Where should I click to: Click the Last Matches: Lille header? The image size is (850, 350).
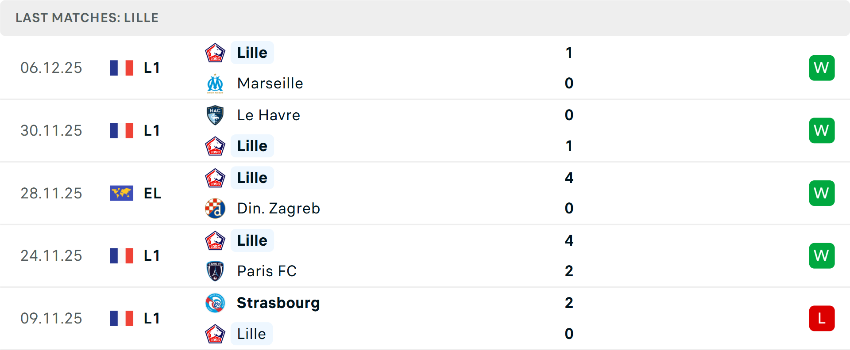(x=87, y=18)
